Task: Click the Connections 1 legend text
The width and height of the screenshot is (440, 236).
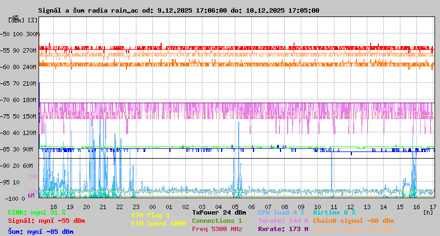Action: (x=217, y=221)
